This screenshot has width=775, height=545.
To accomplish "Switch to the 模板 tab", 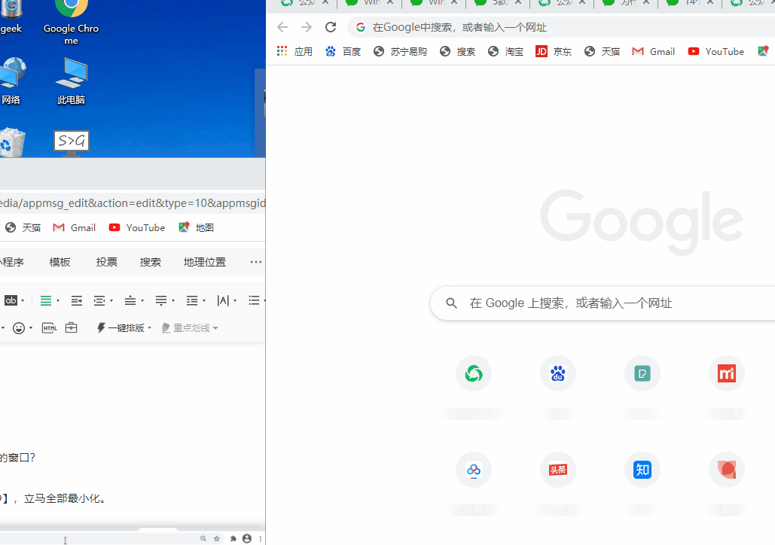I will (x=59, y=261).
